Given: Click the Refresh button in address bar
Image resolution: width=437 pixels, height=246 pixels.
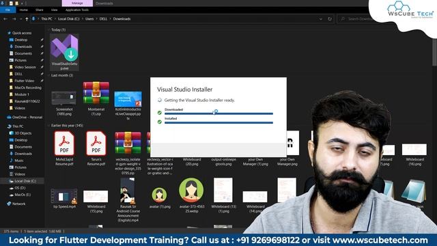Looking at the screenshot, I should [x=330, y=19].
